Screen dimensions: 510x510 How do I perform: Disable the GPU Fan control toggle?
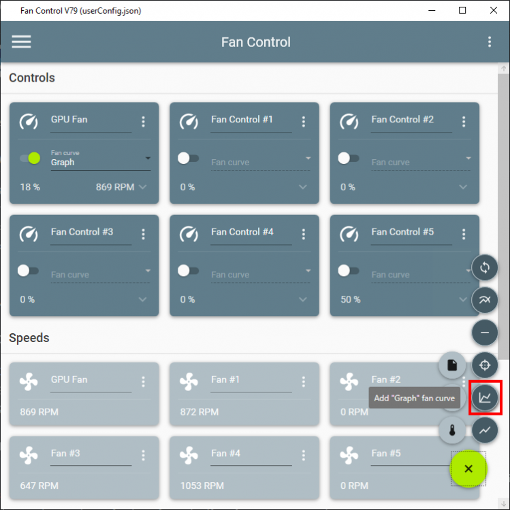[x=29, y=158]
